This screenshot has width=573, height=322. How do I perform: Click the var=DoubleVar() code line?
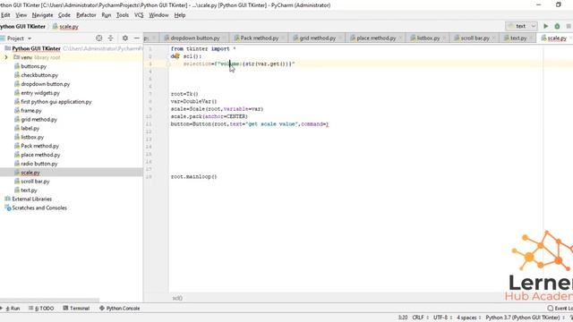click(193, 101)
